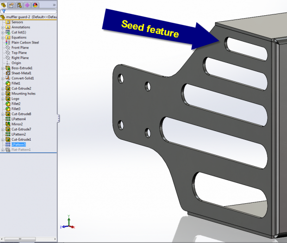Screen dimensions: 287x243
Task: Expand the Cut list(1) node
Action: 3,32
